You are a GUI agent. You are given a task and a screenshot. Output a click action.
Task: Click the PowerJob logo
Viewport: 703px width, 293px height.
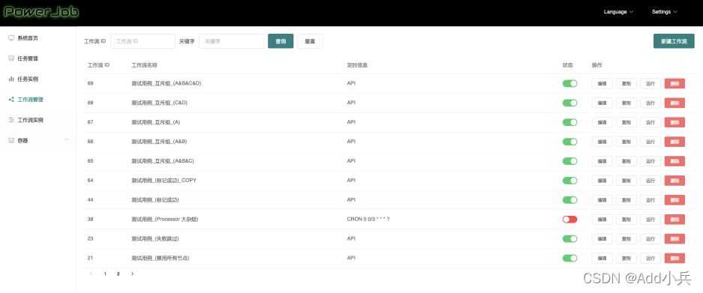[41, 11]
